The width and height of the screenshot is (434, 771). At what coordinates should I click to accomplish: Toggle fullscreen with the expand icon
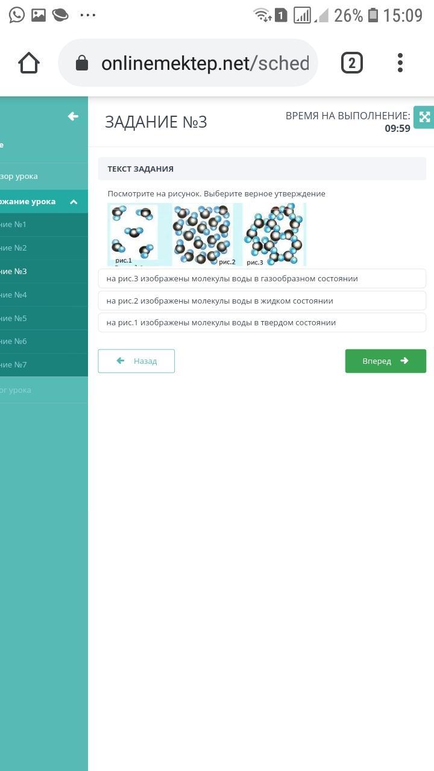(x=424, y=117)
